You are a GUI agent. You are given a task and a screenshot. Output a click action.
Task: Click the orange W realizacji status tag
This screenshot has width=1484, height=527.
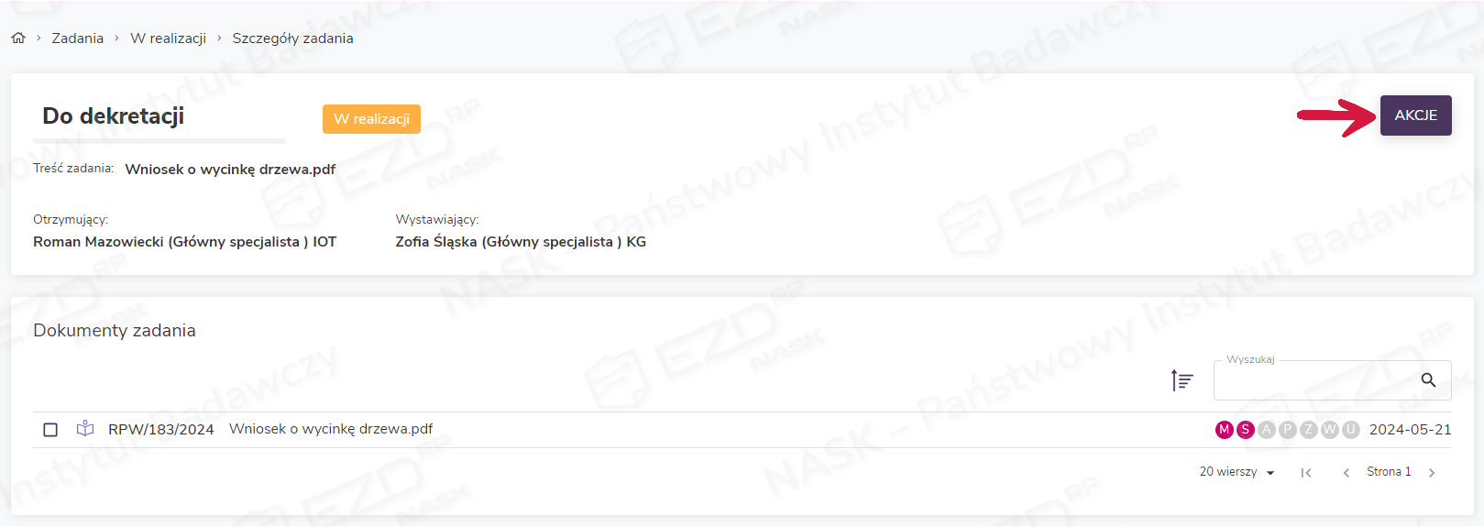[371, 119]
